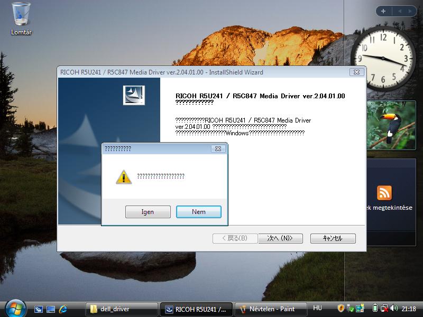Switch to dell_driver folder taskbar item
This screenshot has height=317, width=423.
[123, 309]
